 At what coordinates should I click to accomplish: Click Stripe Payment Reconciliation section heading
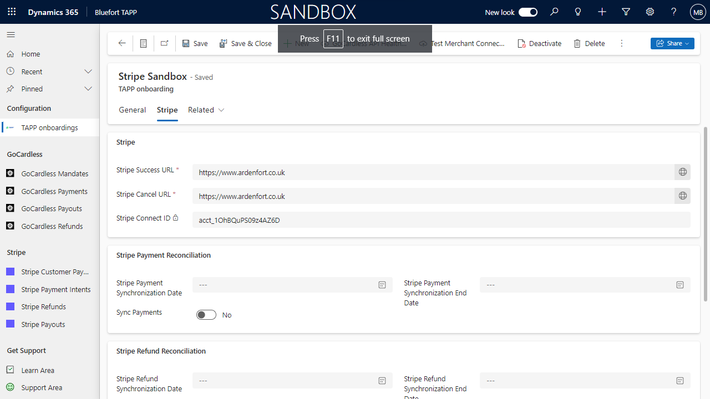click(x=164, y=255)
